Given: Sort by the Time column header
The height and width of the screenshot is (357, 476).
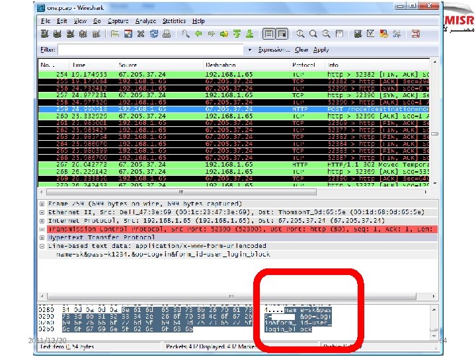Looking at the screenshot, I should [93, 65].
